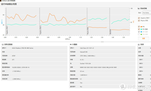This screenshot has width=151, height=91.
Task: Click the 4 ( 8 ) cores value
Action: pos(82,60)
